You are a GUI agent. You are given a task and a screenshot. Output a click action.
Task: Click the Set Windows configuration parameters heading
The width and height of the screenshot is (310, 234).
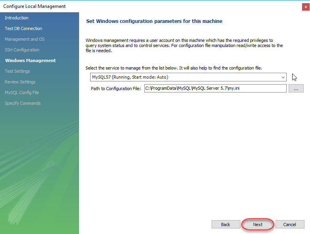coord(154,21)
